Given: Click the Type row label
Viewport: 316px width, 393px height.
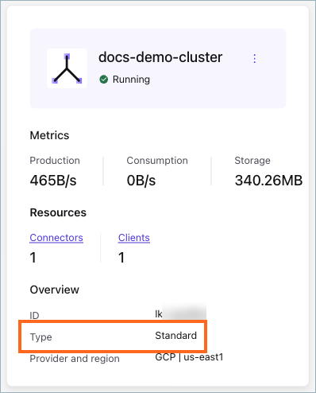Looking at the screenshot, I should (40, 337).
